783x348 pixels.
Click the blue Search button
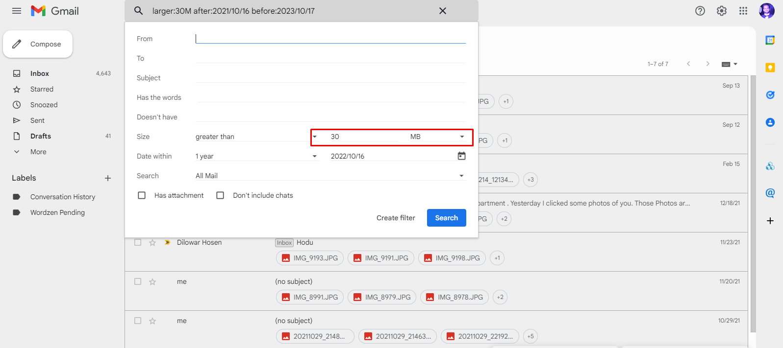pos(446,218)
